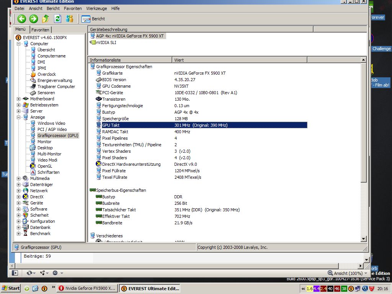Switch to the Menü tab
This screenshot has width=392, height=294.
(x=21, y=29)
